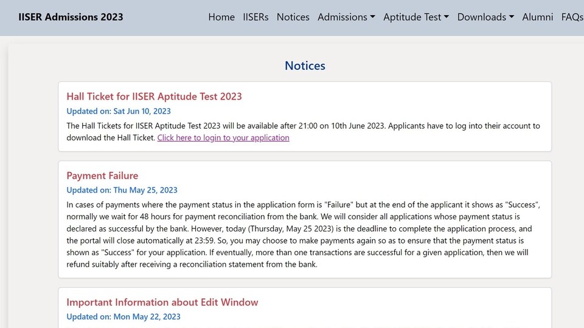Click 'Updated on: Sat Jun 10, 2023' date
The image size is (584, 328).
click(119, 111)
